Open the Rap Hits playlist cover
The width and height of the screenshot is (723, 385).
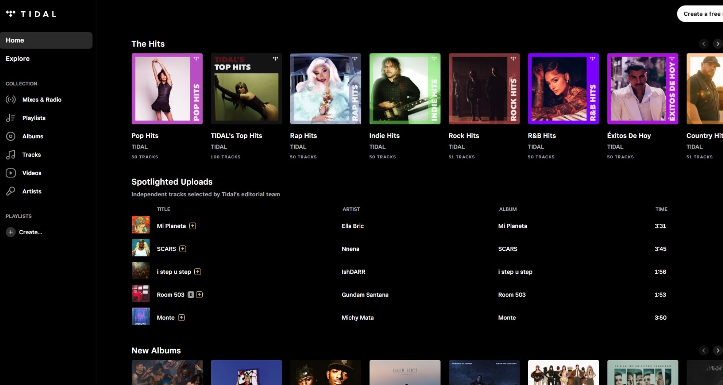[325, 89]
